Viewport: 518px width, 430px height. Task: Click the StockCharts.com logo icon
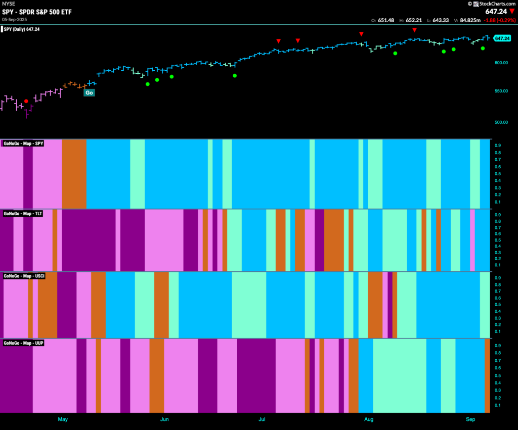tap(476, 4)
